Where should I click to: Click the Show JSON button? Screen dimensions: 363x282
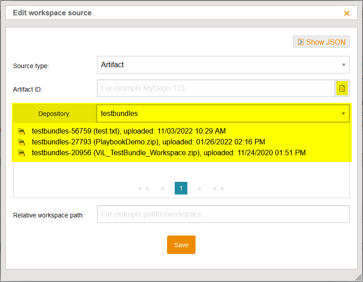point(321,42)
